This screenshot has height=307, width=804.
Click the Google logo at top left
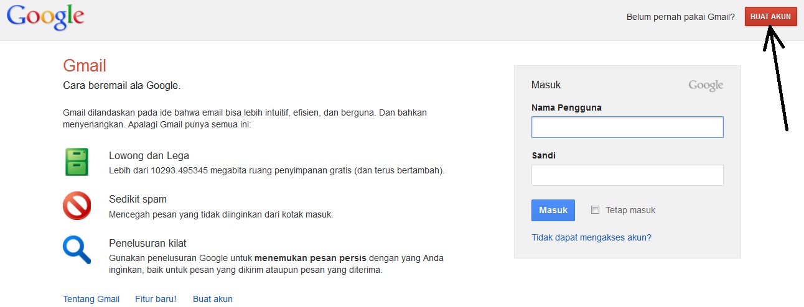(45, 18)
